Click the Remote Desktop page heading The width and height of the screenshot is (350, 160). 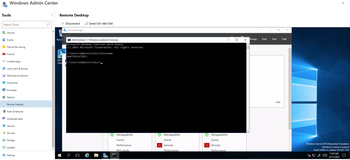click(x=74, y=15)
